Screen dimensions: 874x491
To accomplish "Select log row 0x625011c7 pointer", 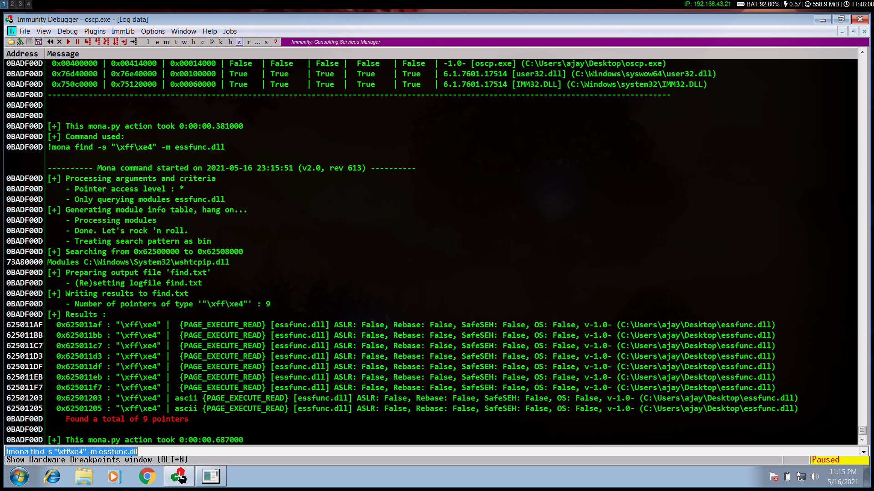I will pyautogui.click(x=431, y=346).
